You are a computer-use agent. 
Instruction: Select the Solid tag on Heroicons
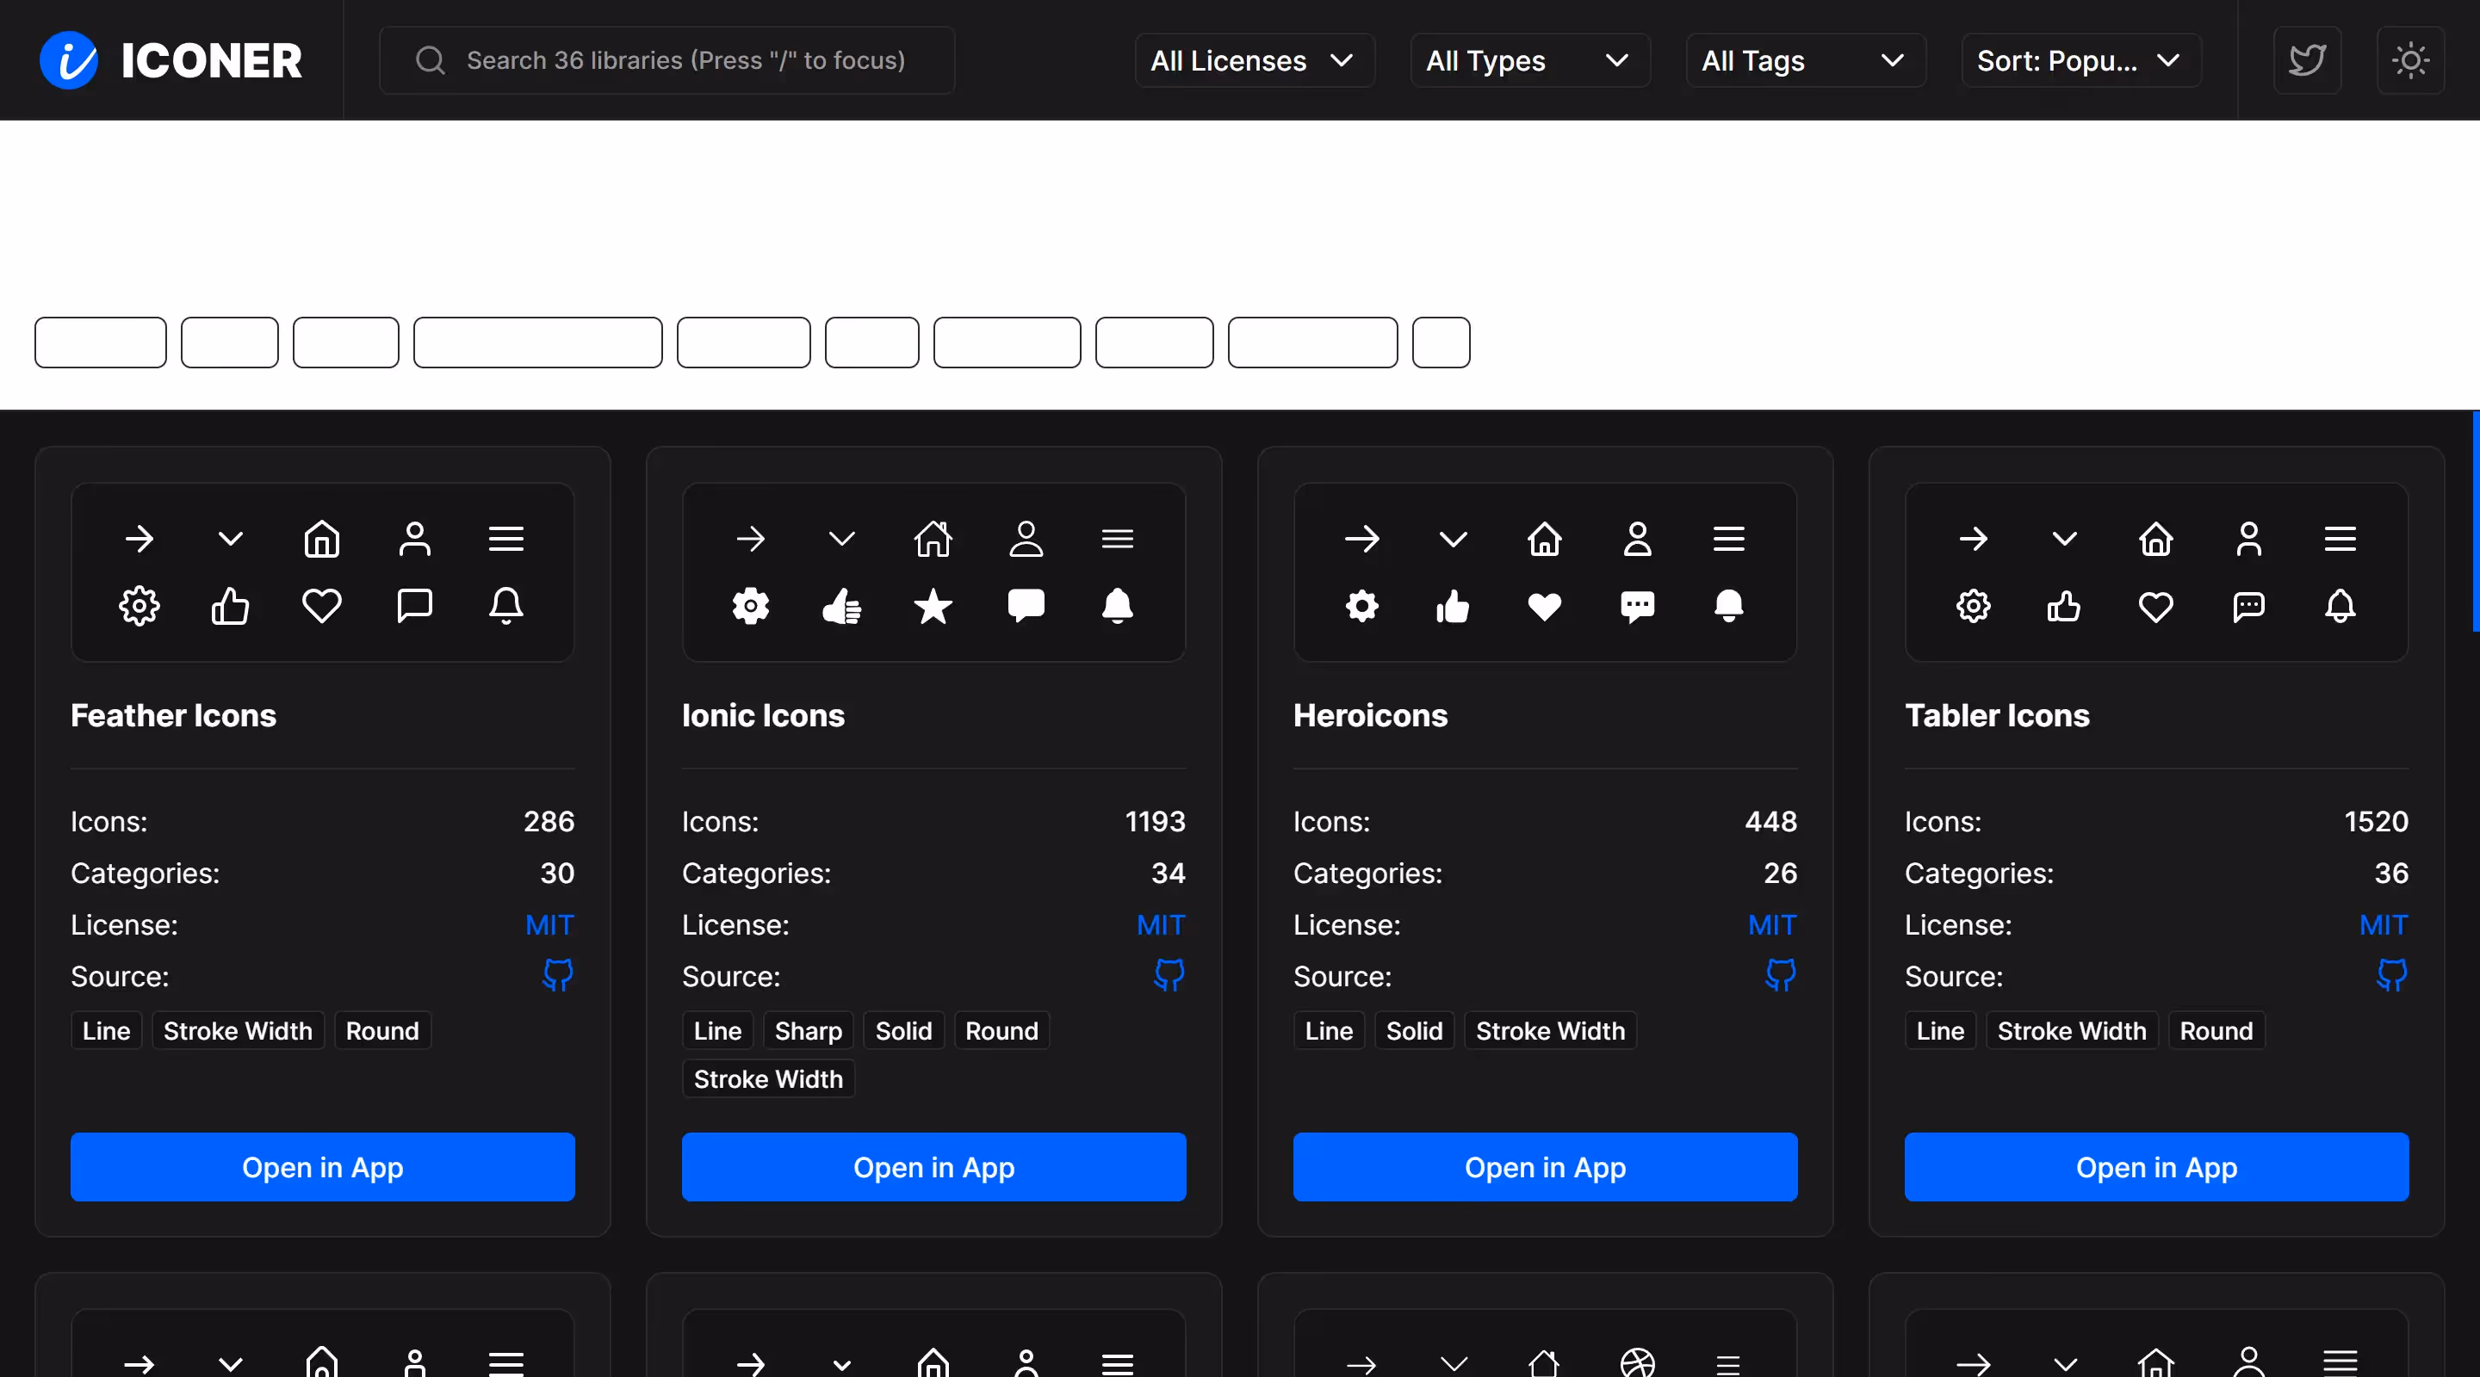point(1413,1030)
